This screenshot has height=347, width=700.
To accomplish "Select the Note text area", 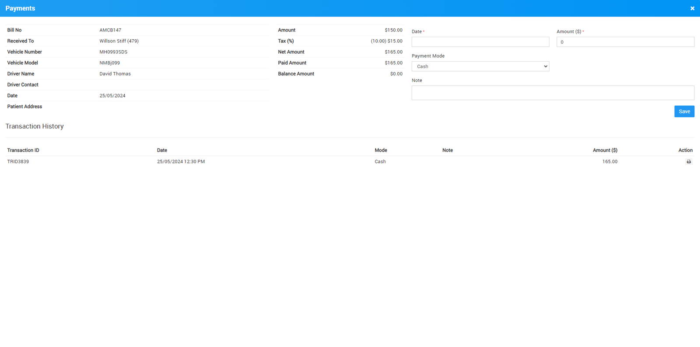I will tap(553, 93).
